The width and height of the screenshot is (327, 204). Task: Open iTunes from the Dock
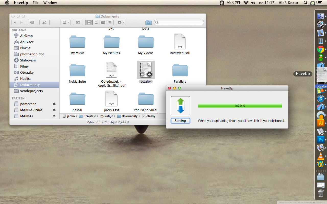(x=321, y=98)
